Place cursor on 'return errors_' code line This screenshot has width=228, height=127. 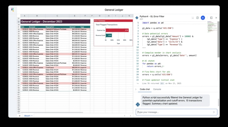[x=155, y=66]
